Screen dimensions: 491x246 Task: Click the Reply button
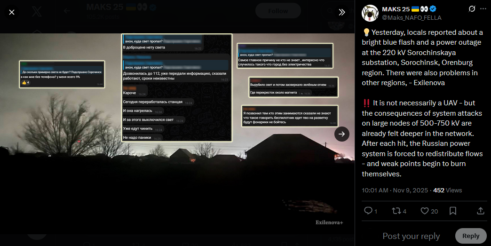[471, 236]
